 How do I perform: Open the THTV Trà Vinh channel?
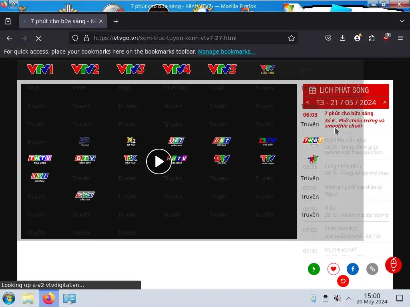40,159
